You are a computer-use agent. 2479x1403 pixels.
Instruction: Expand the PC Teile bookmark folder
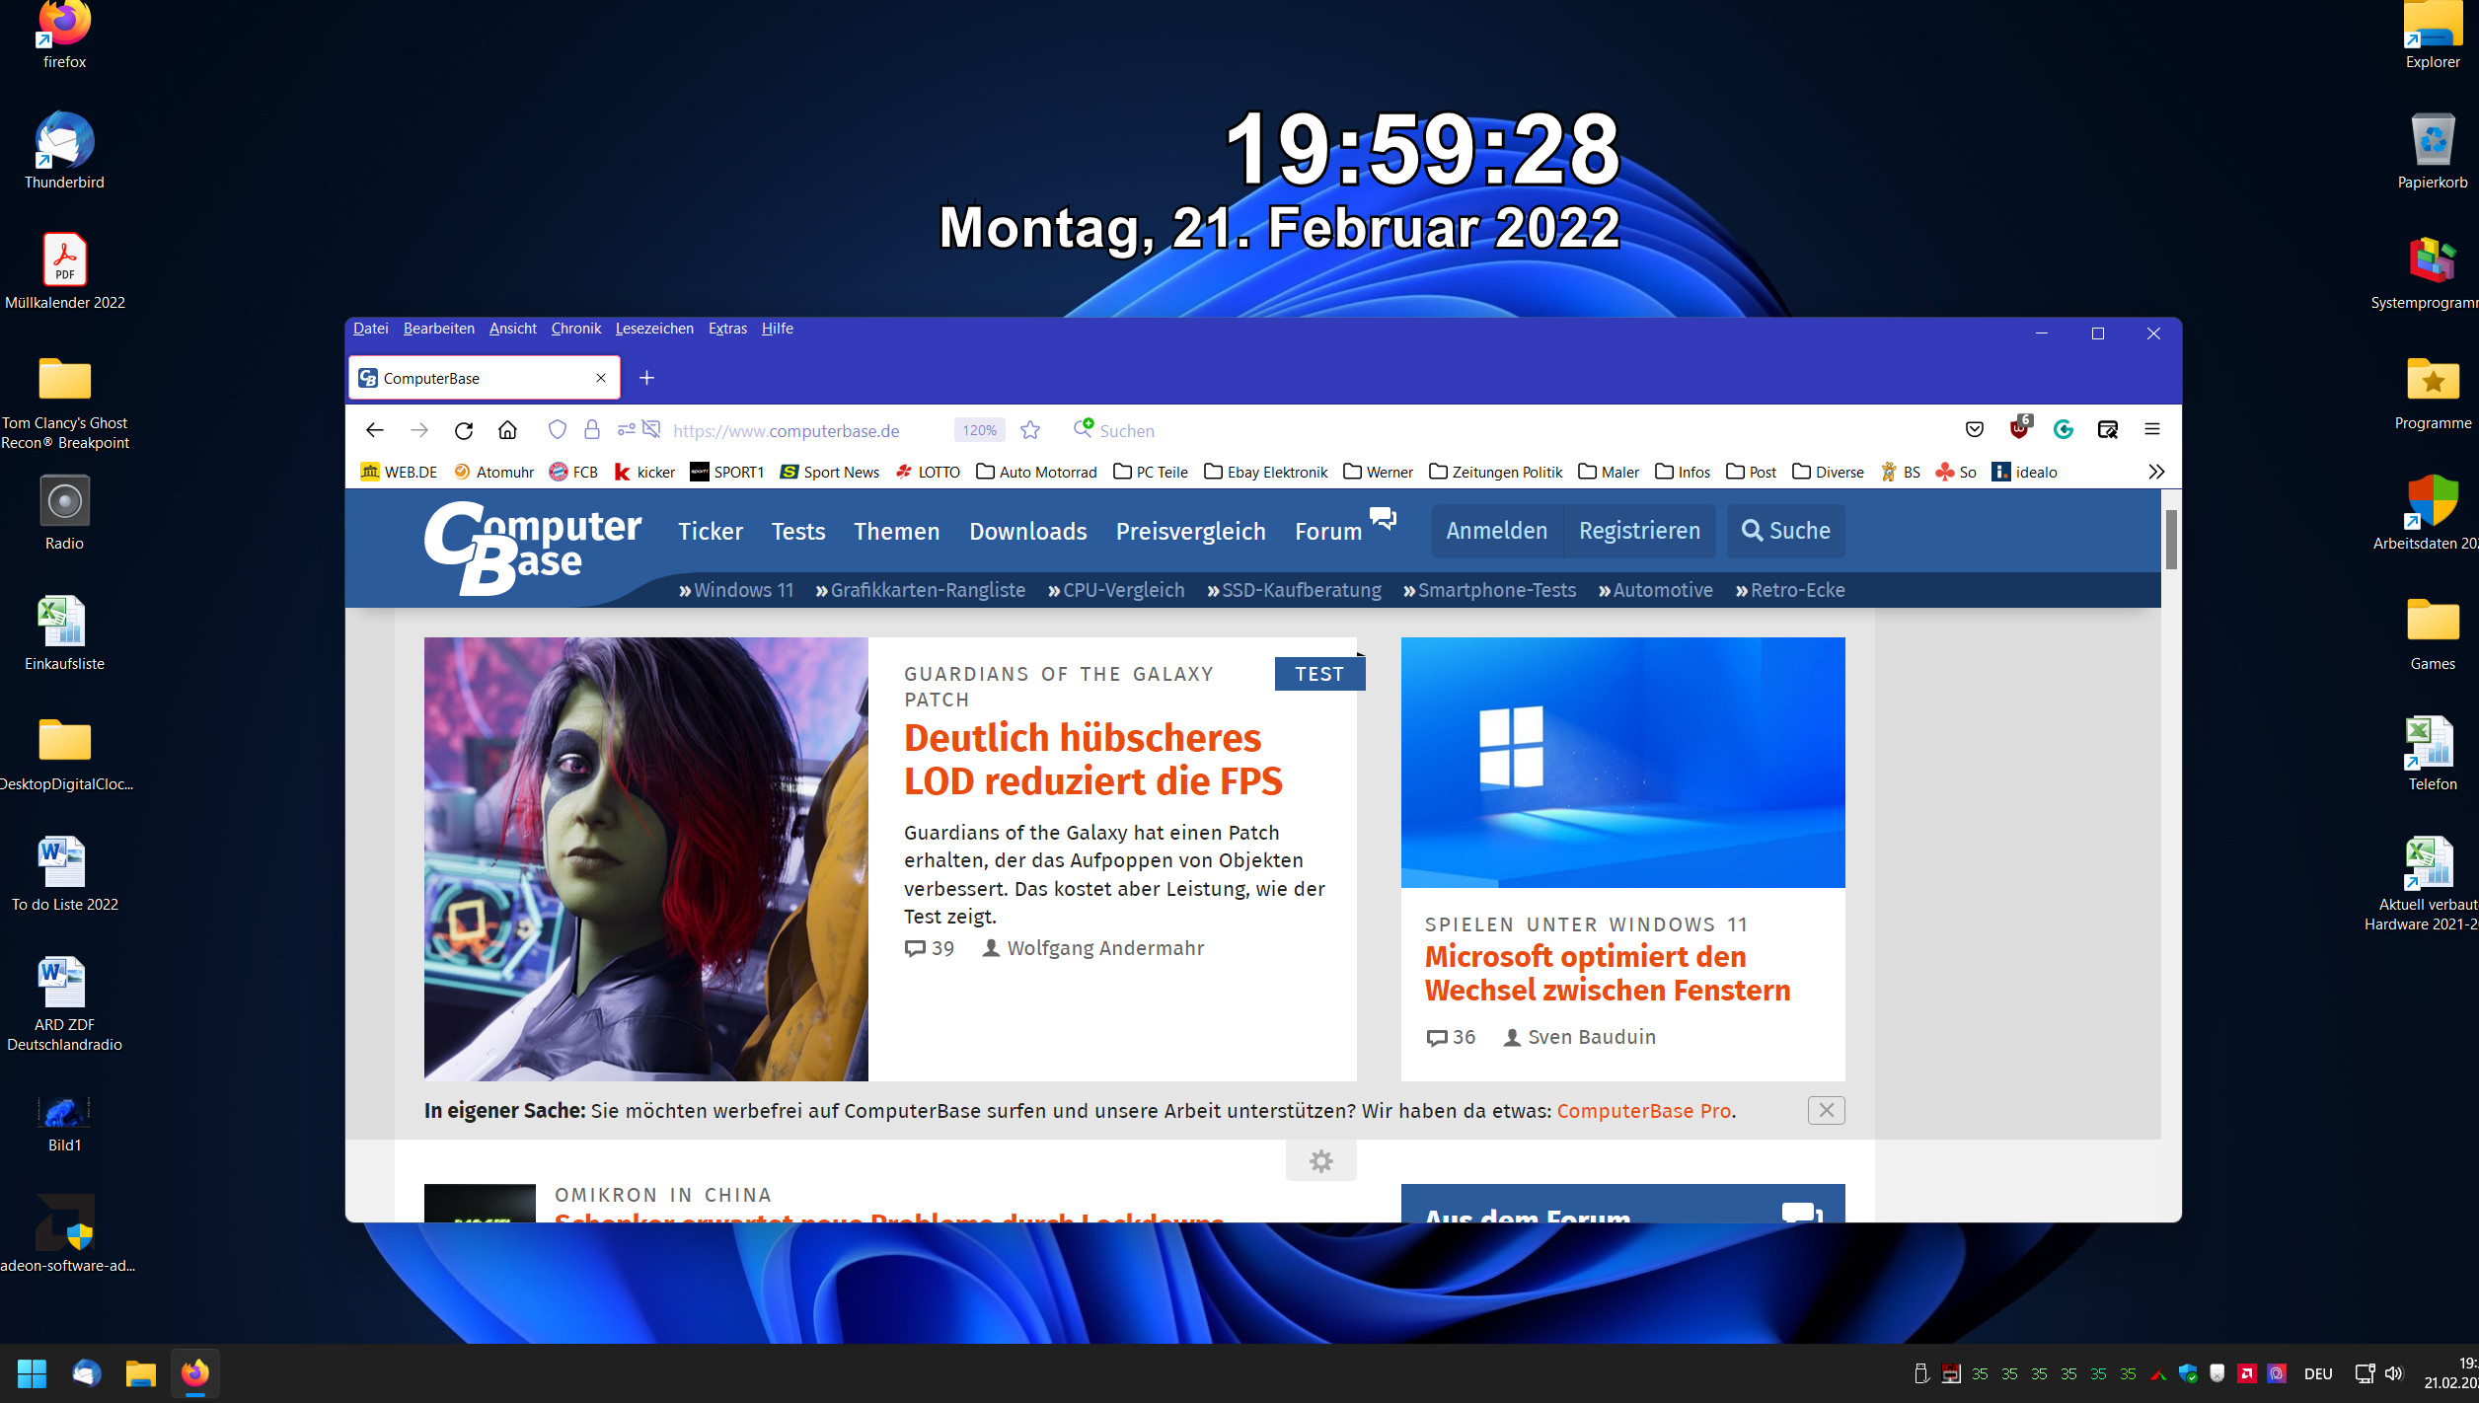point(1151,472)
